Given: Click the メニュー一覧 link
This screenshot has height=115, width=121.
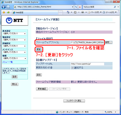Looking at the screenshot, I should tap(7, 62).
